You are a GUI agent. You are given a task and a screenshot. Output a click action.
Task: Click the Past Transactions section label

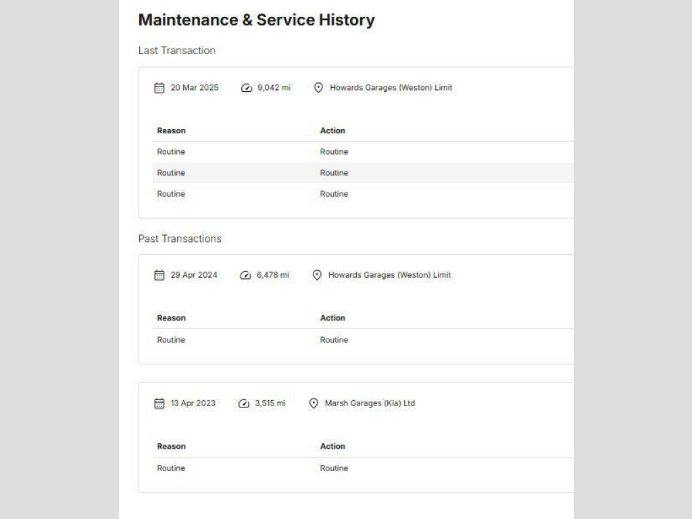pyautogui.click(x=180, y=239)
